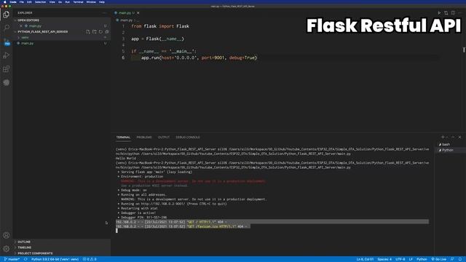
Task: Open changes compare icon in editor toolbar
Action: (x=446, y=13)
